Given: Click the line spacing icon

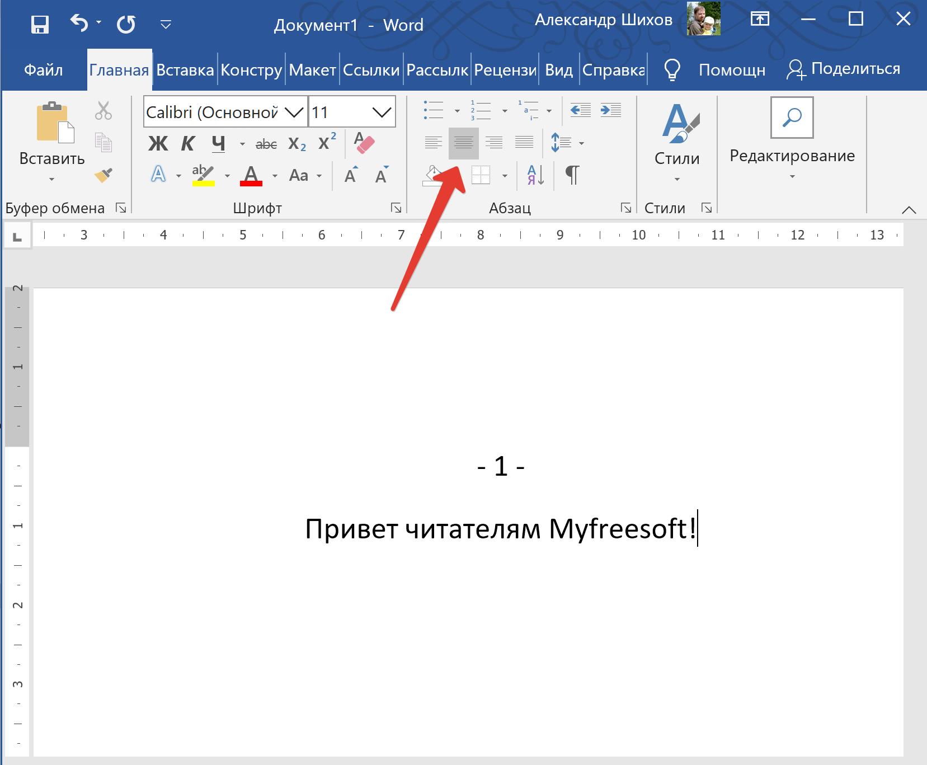Looking at the screenshot, I should coord(561,143).
